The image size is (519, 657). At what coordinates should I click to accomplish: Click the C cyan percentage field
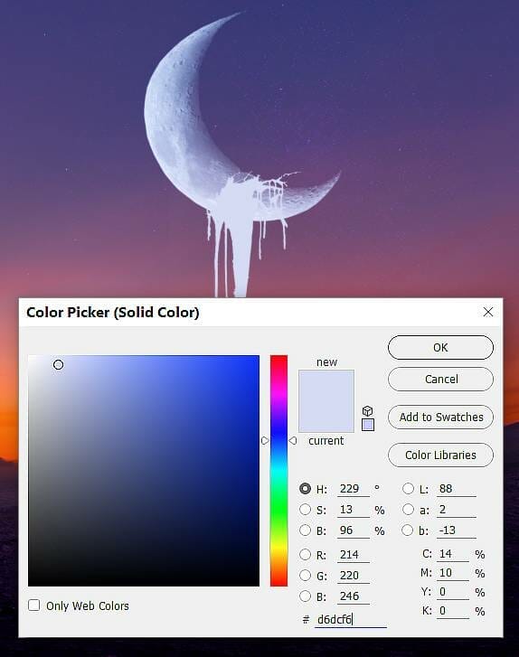click(453, 554)
